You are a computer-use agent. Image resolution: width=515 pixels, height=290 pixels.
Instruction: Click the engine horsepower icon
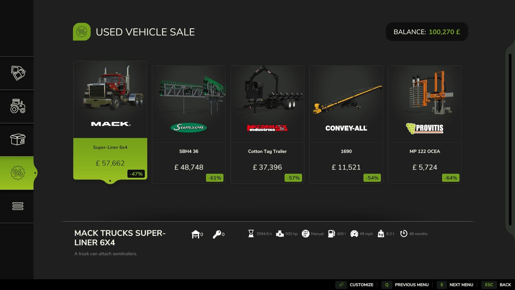pyautogui.click(x=280, y=234)
